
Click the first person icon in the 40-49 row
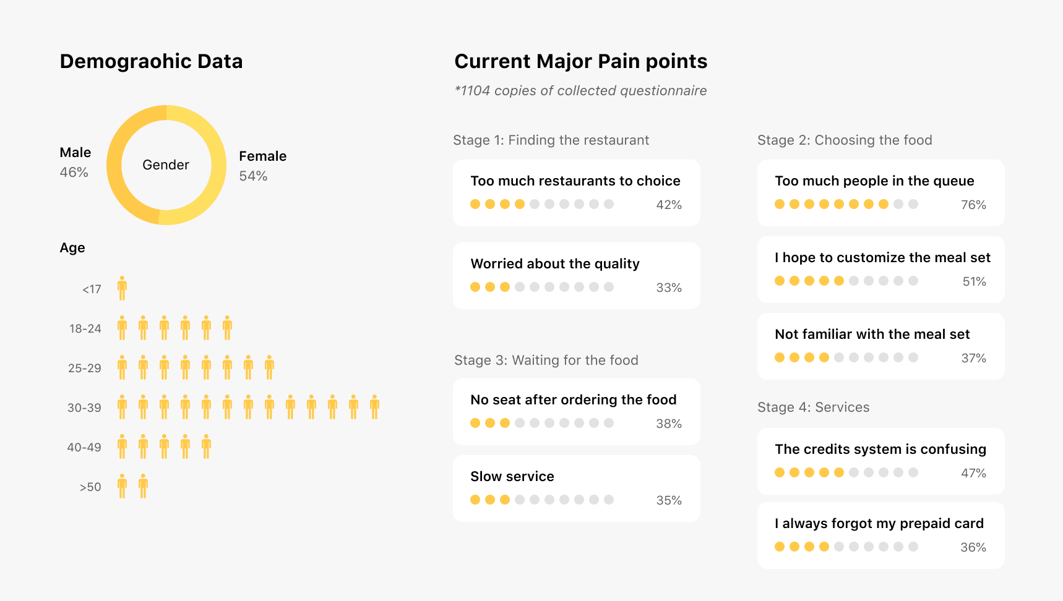(122, 446)
